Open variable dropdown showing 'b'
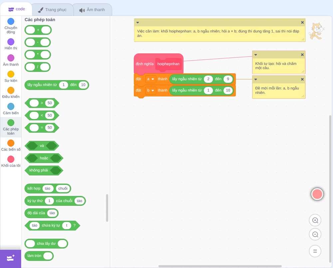Screen dimensions: 333x268 coord(151,90)
